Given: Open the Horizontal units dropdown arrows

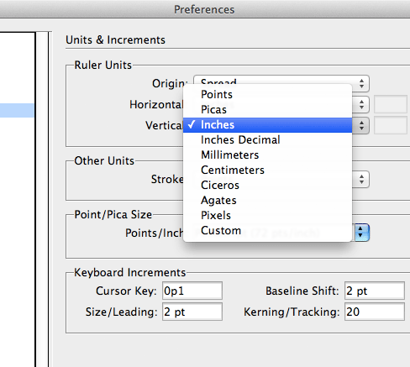Looking at the screenshot, I should tap(361, 104).
